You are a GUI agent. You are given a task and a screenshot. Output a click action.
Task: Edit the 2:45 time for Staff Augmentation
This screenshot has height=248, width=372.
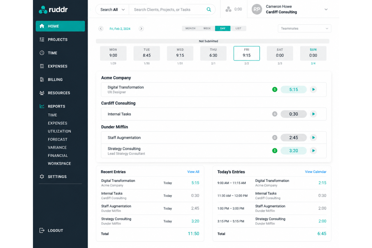pos(294,137)
